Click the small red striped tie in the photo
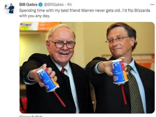Screen dimensions: 156x117 [63, 70]
